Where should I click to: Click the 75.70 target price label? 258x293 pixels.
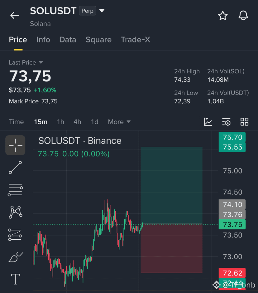(232, 137)
